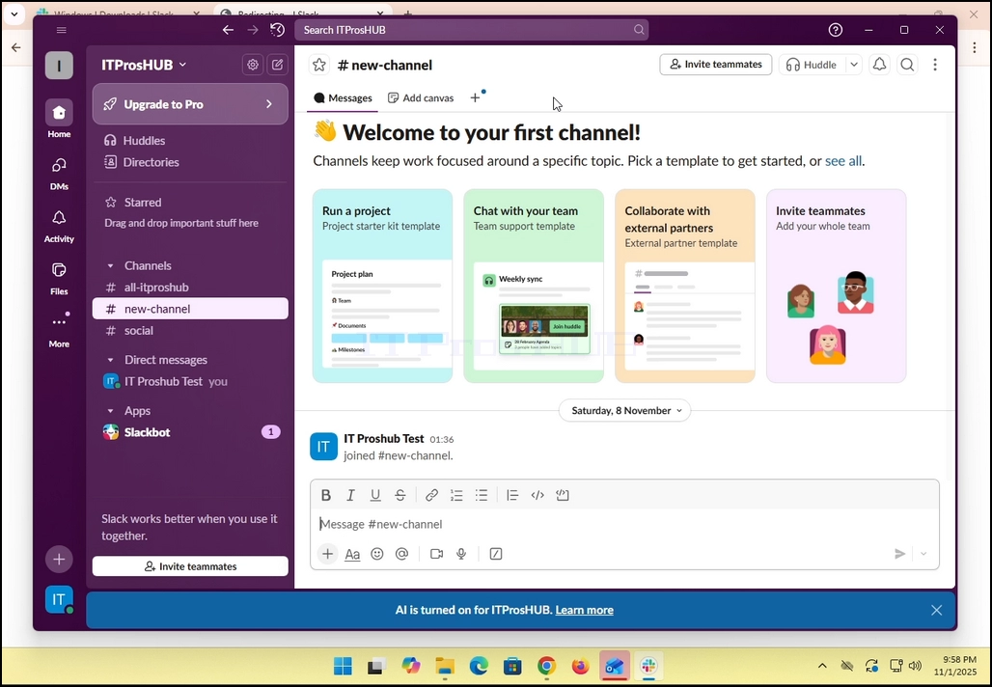Open IT Proshub Test direct message

(x=190, y=381)
